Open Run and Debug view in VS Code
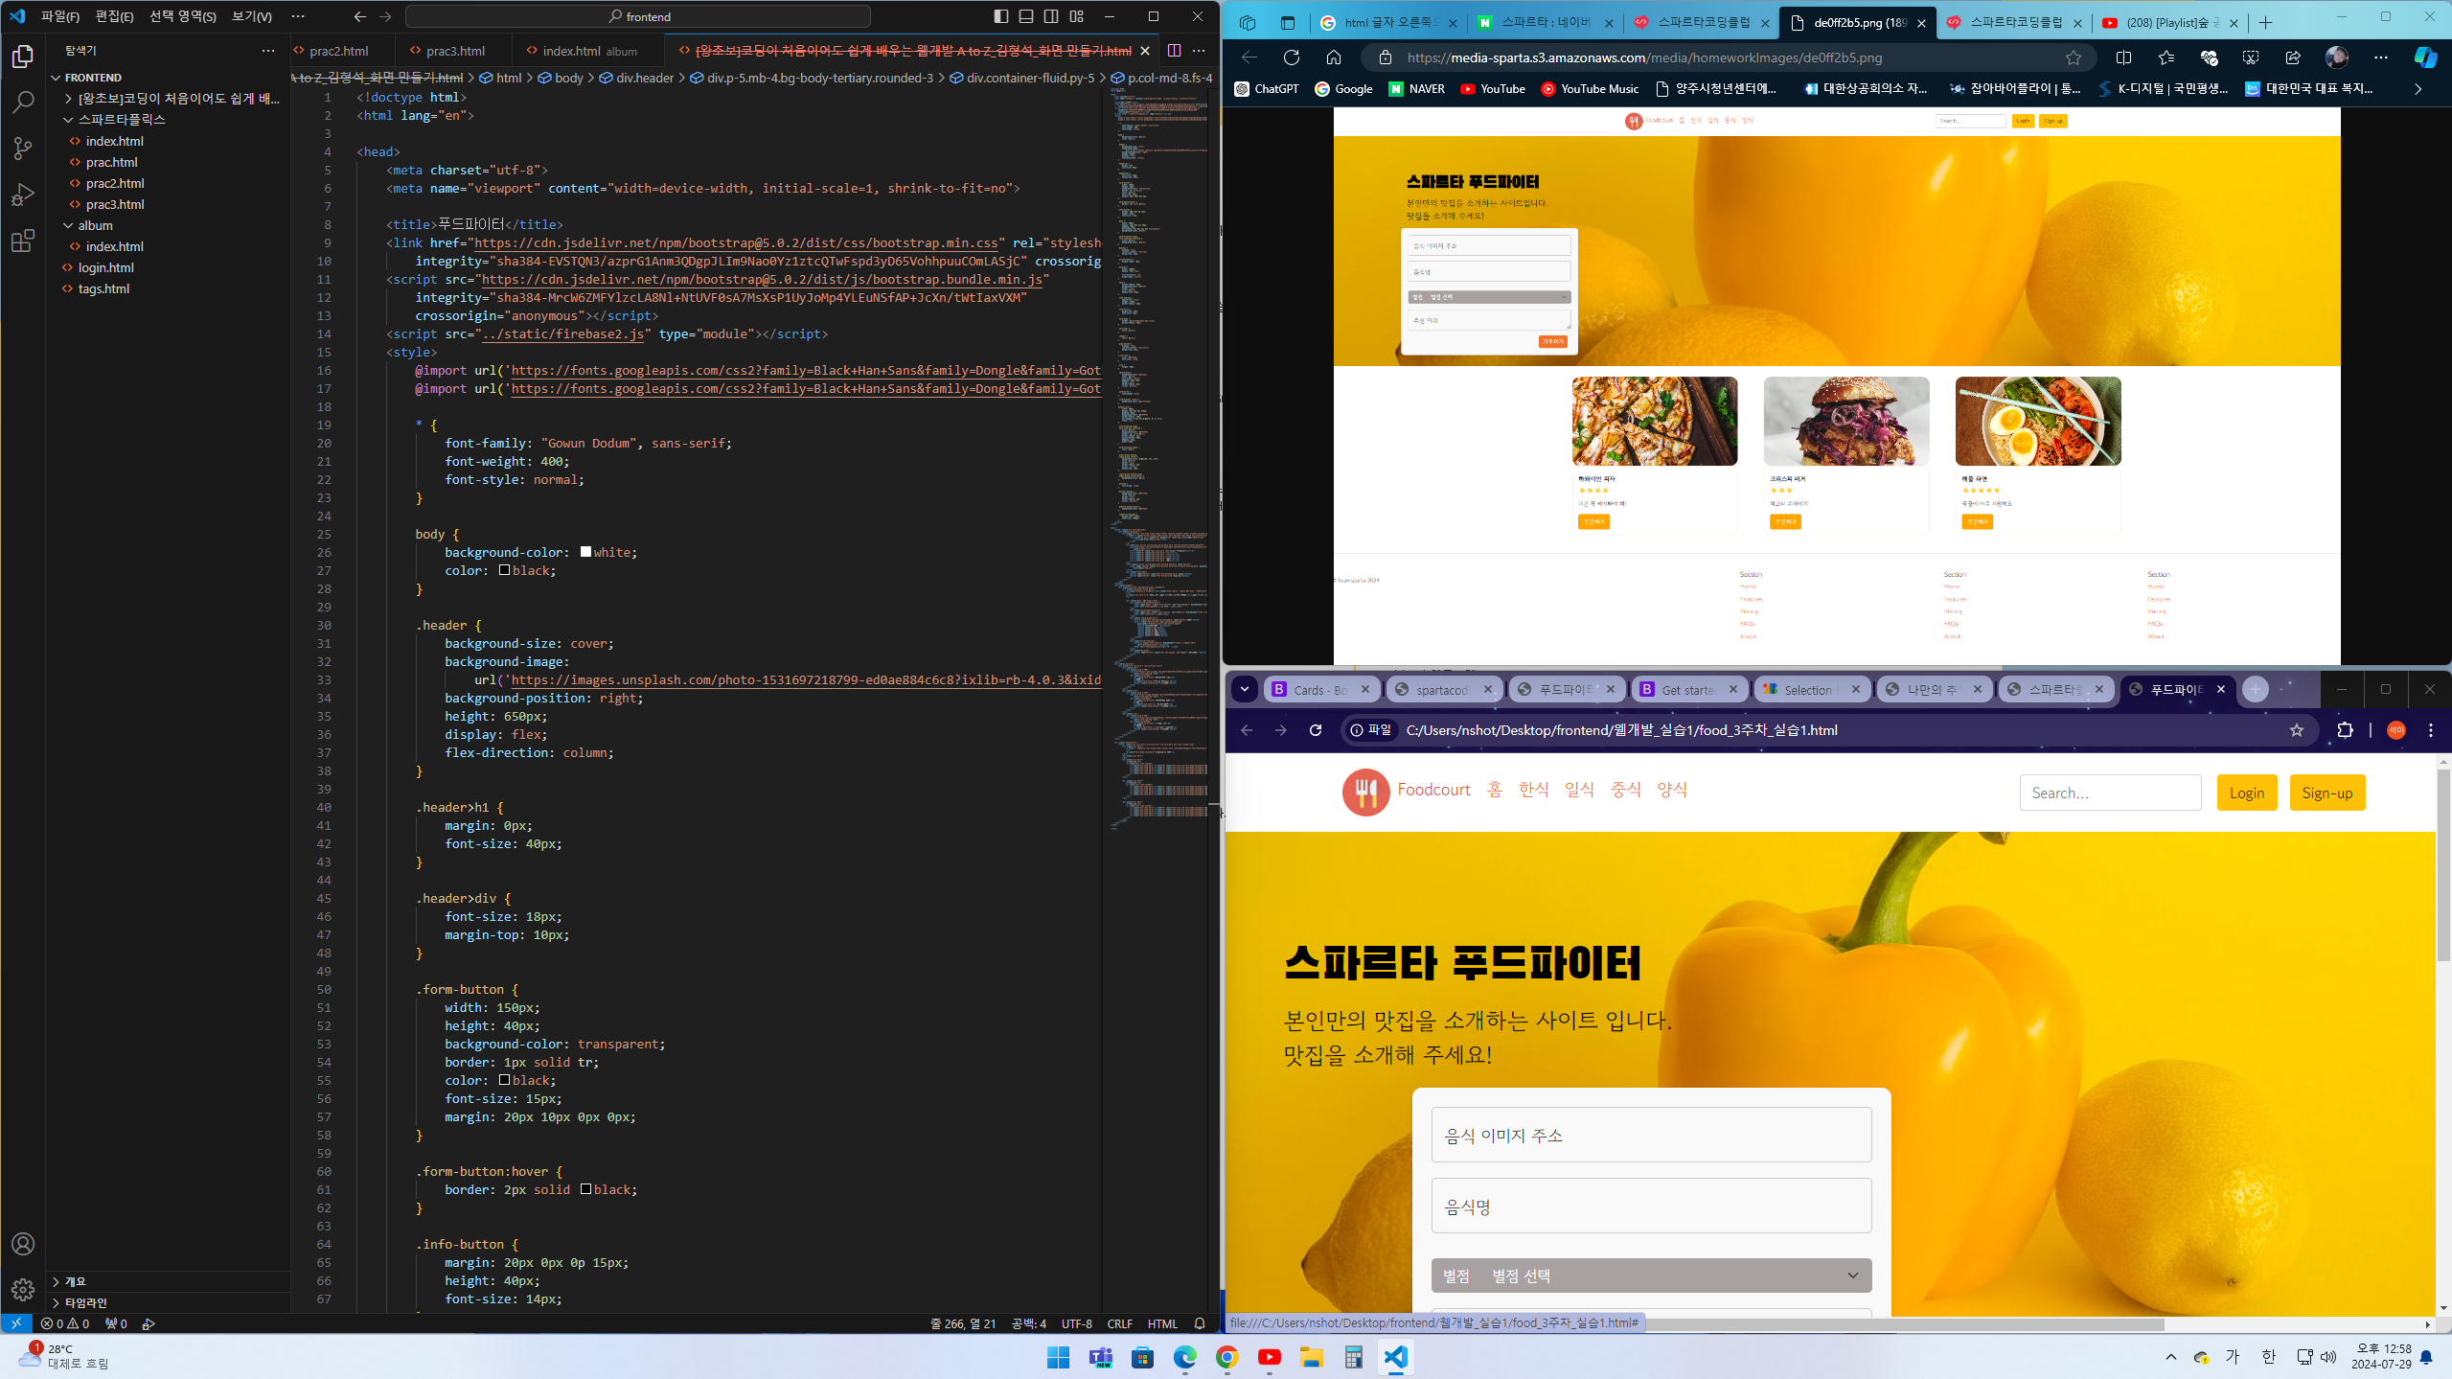Screen dimensions: 2452x1379 [23, 195]
